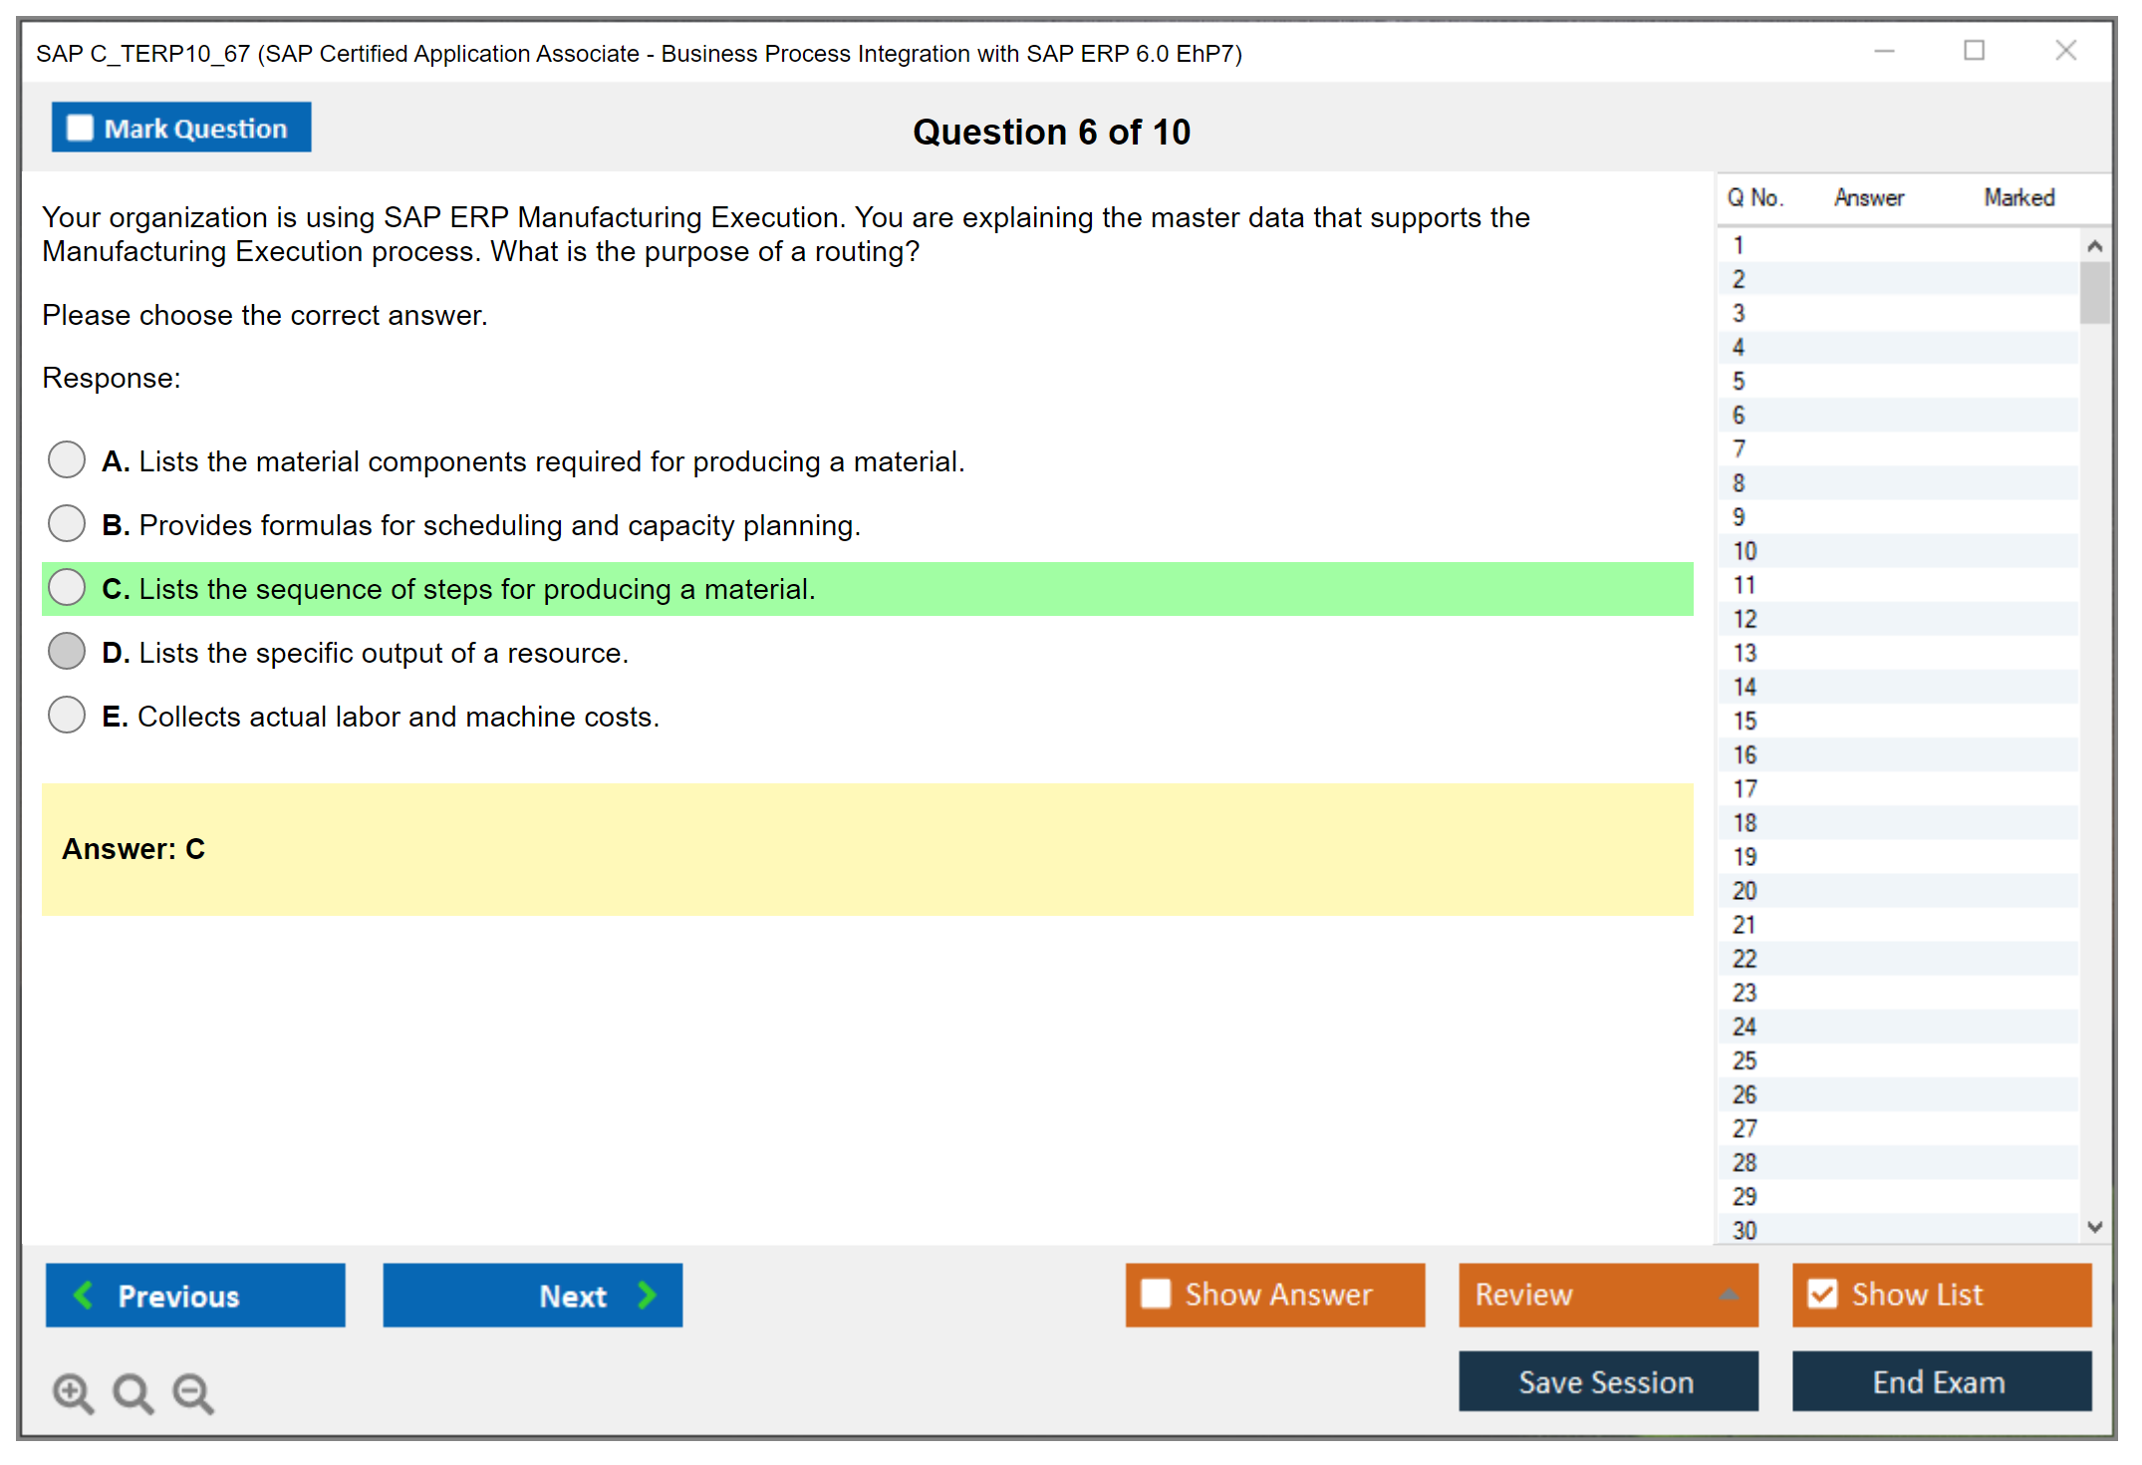Click the zoom in magnifier icon
The image size is (2142, 1465).
[73, 1393]
